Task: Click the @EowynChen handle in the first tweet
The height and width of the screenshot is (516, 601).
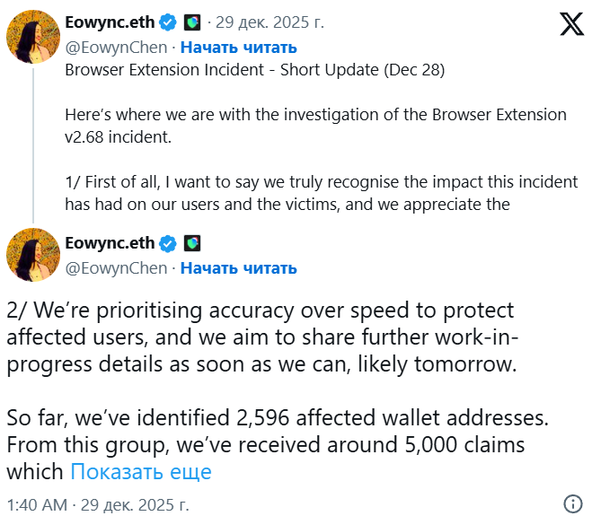Action: tap(116, 47)
